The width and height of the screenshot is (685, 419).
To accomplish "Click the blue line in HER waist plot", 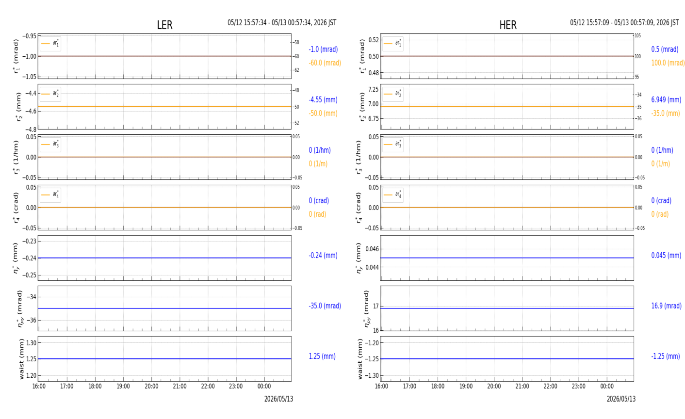I will pyautogui.click(x=507, y=359).
